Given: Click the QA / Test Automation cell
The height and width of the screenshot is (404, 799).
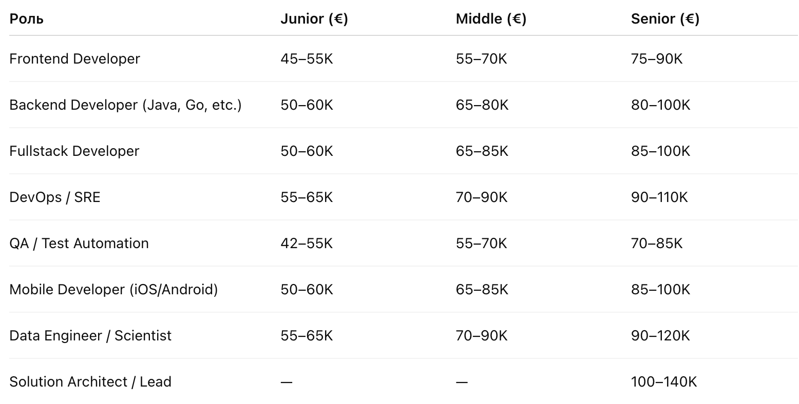Looking at the screenshot, I should point(79,243).
